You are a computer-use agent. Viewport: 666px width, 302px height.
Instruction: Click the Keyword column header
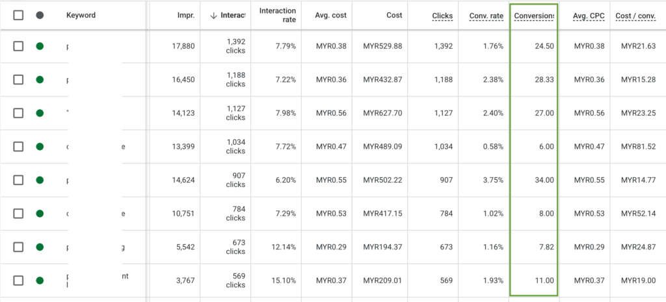(81, 16)
